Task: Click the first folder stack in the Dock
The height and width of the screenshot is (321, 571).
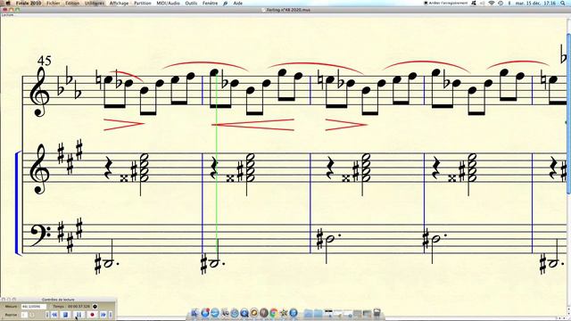Action: pos(309,313)
